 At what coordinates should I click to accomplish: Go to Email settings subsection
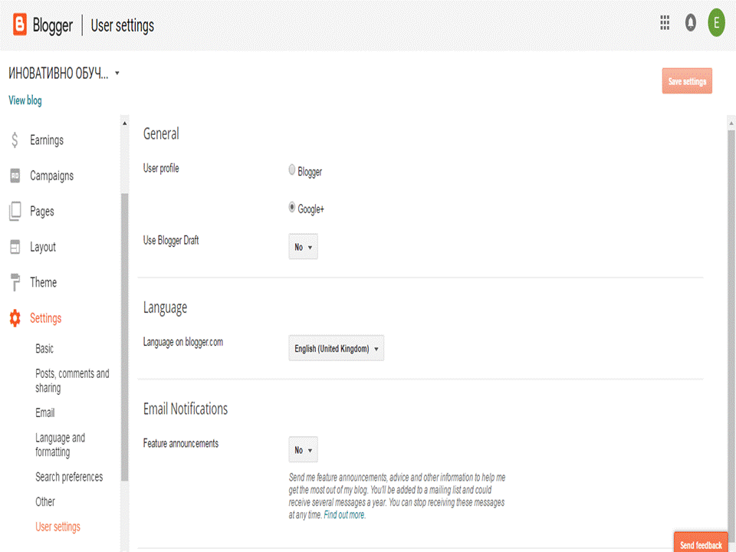pyautogui.click(x=44, y=412)
